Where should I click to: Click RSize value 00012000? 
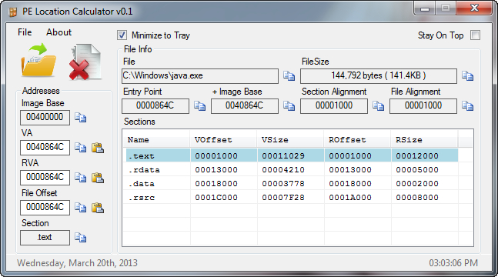tap(417, 156)
